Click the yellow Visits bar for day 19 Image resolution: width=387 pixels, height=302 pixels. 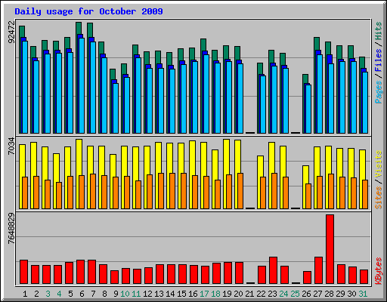(225, 157)
